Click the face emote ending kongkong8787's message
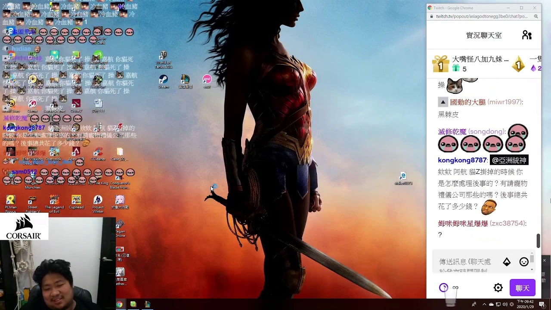Screen dimensions: 551x310 click(488, 208)
